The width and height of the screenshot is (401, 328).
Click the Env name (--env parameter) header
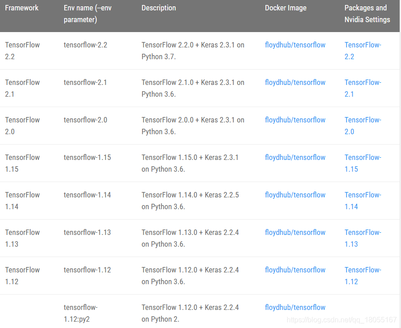click(88, 14)
